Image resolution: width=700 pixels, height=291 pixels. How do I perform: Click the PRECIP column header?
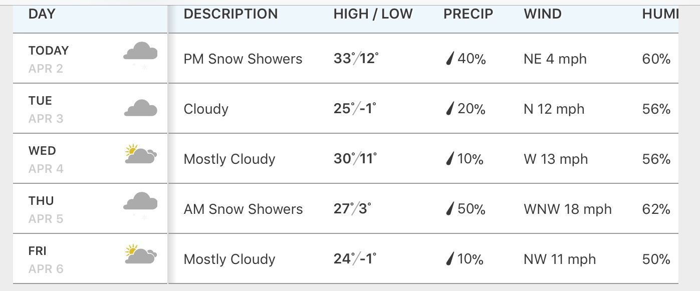468,14
